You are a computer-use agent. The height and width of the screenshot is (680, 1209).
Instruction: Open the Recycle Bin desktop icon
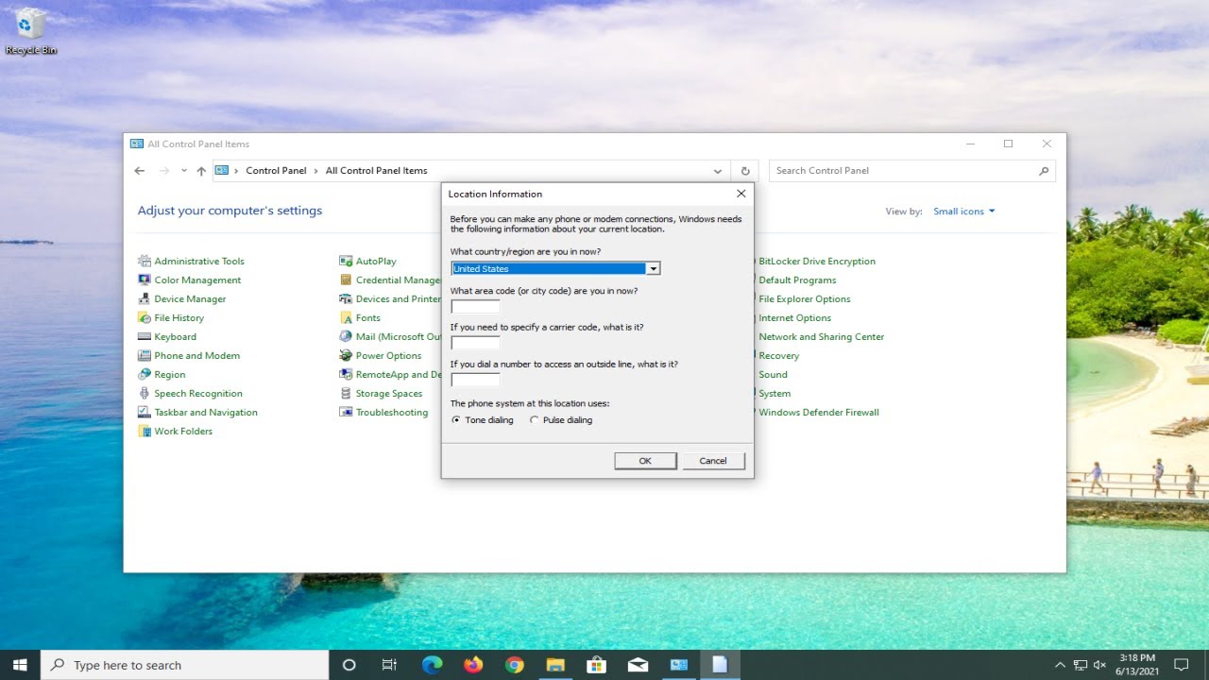pos(31,31)
